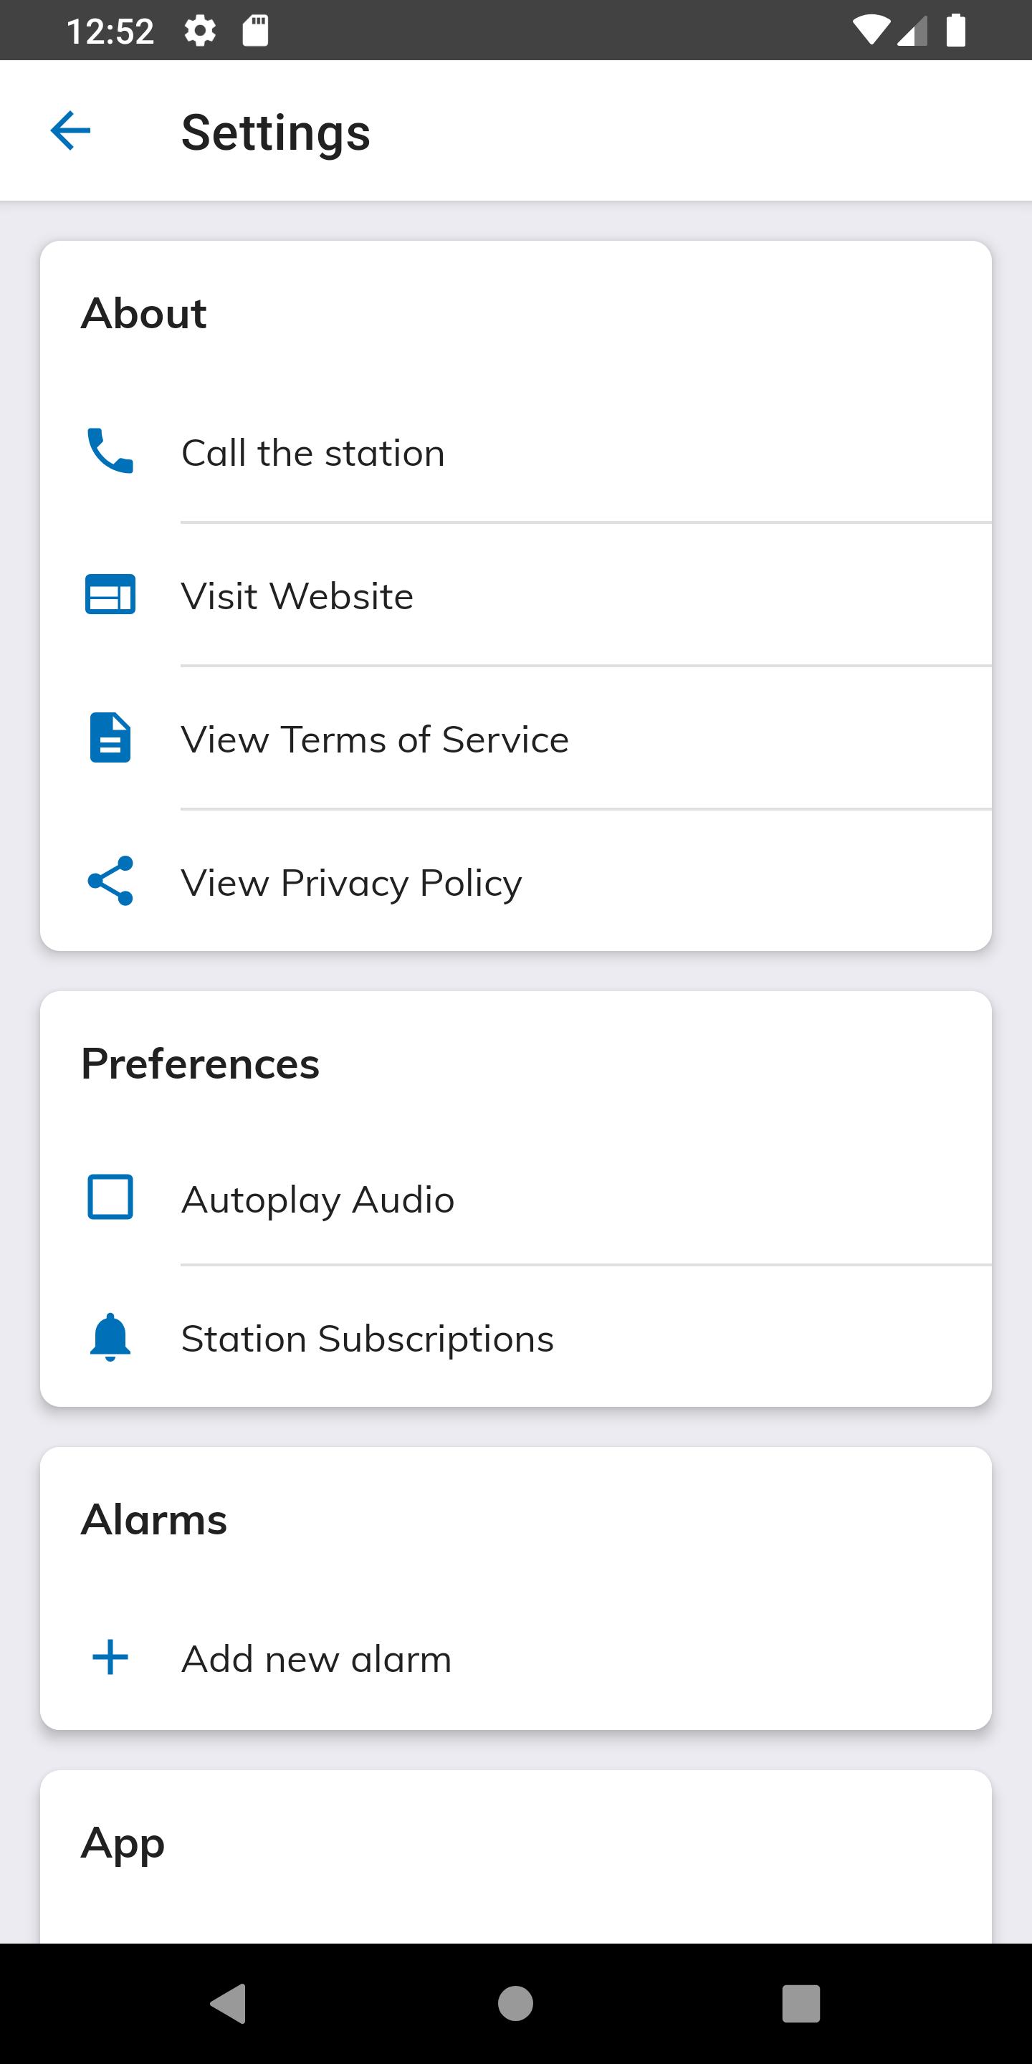Tap the blue back arrow icon
This screenshot has height=2064, width=1032.
(70, 130)
